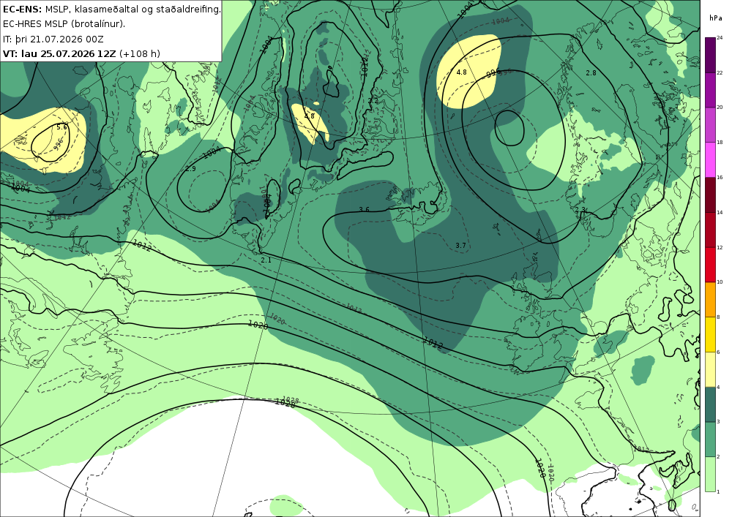
Task: Click the legend tick label '10'
Action: (x=720, y=282)
